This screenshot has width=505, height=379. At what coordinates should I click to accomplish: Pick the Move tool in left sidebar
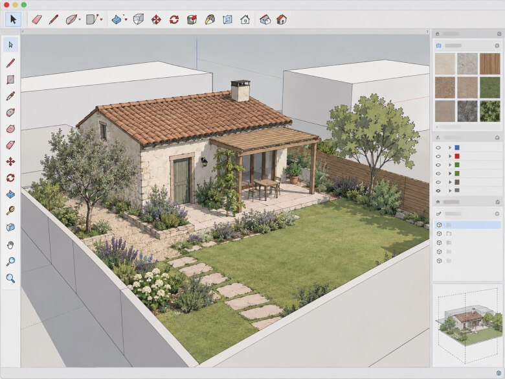pos(10,161)
